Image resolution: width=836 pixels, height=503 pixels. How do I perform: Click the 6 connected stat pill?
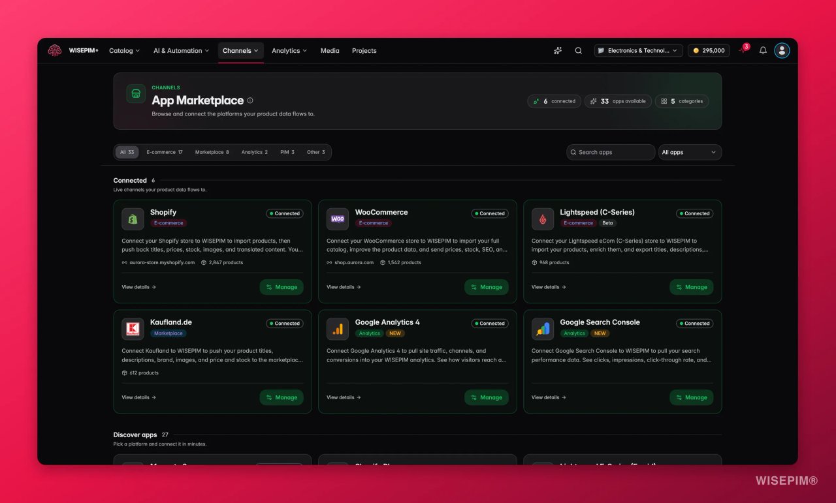(555, 101)
